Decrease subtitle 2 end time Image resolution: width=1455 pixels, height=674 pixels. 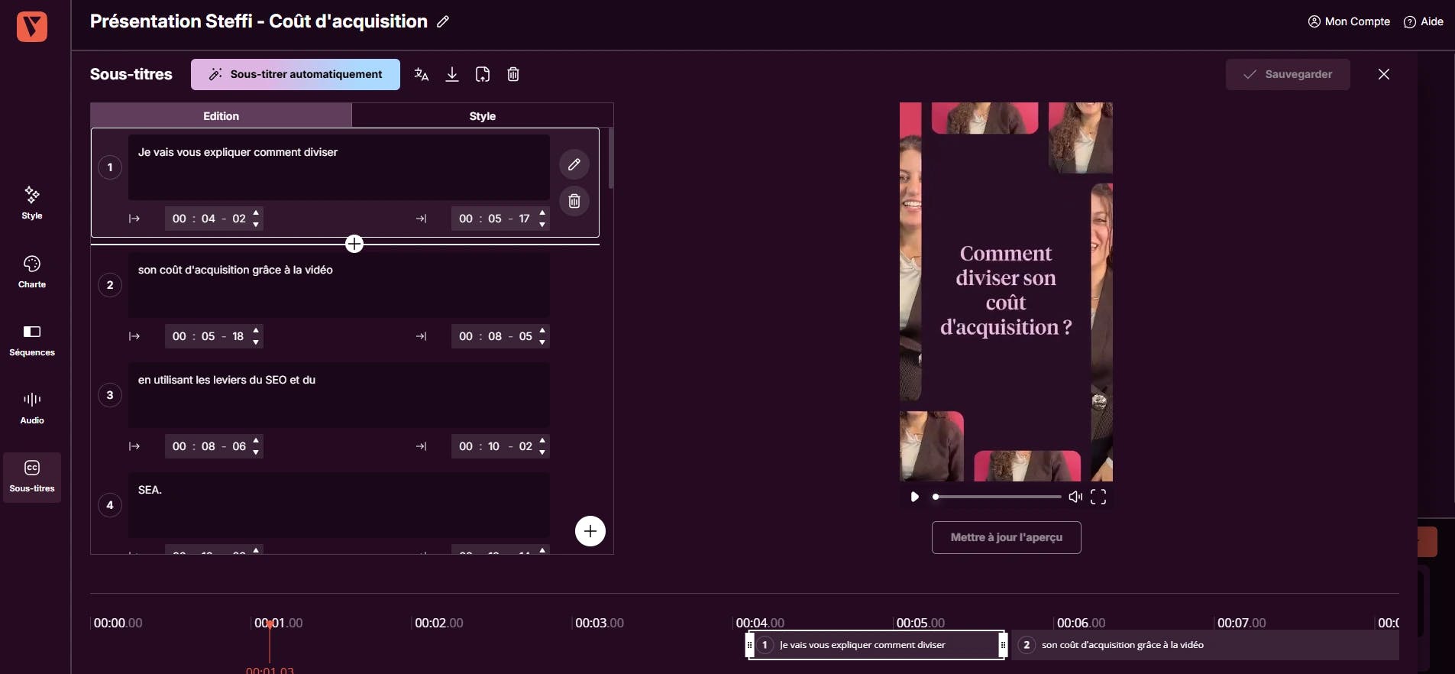pos(542,342)
